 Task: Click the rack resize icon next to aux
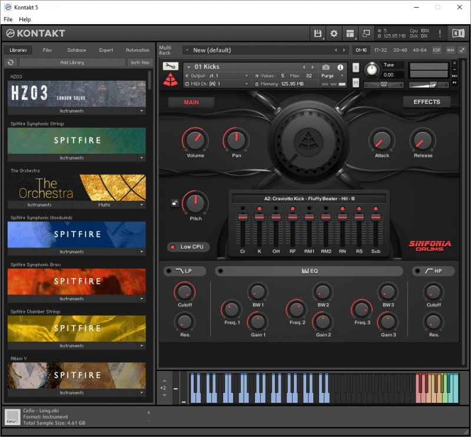click(x=462, y=50)
